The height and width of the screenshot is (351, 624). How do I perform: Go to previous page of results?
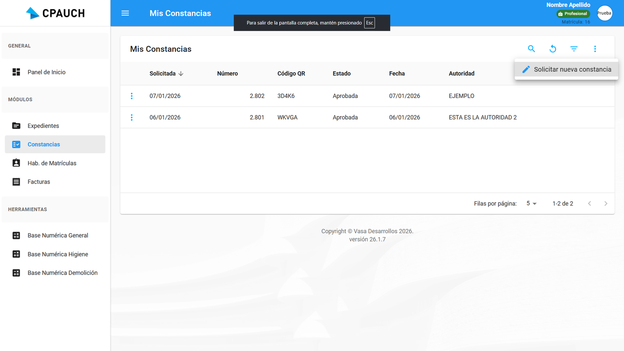point(589,204)
